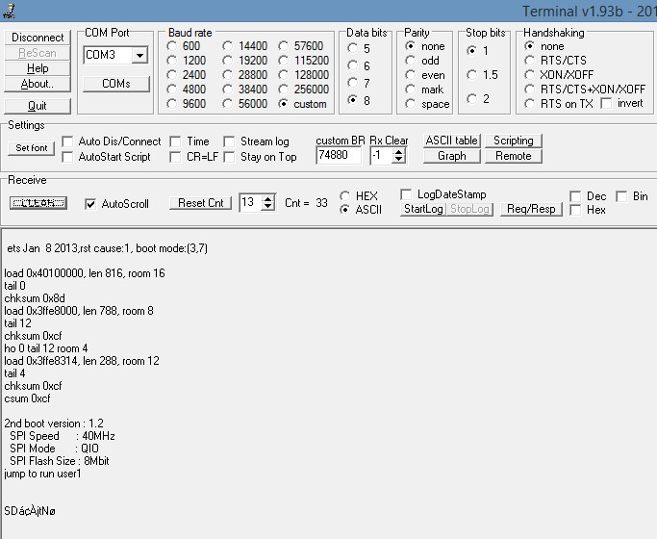This screenshot has height=539, width=657.
Task: Open the ASCII table
Action: 452,141
